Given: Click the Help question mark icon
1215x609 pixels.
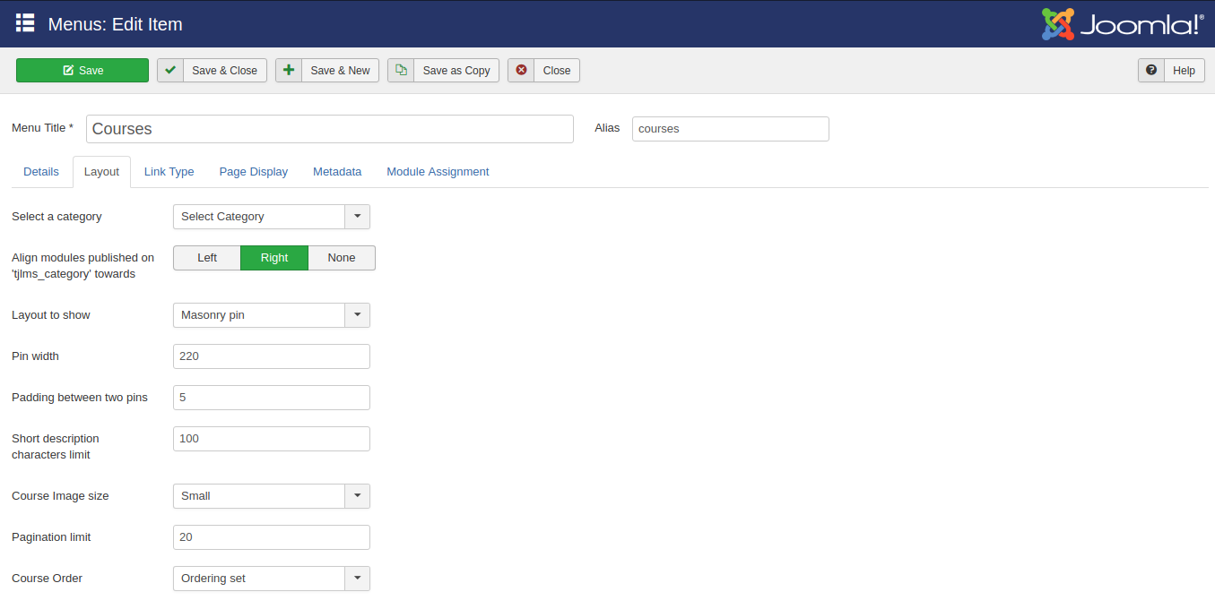Looking at the screenshot, I should (1151, 71).
